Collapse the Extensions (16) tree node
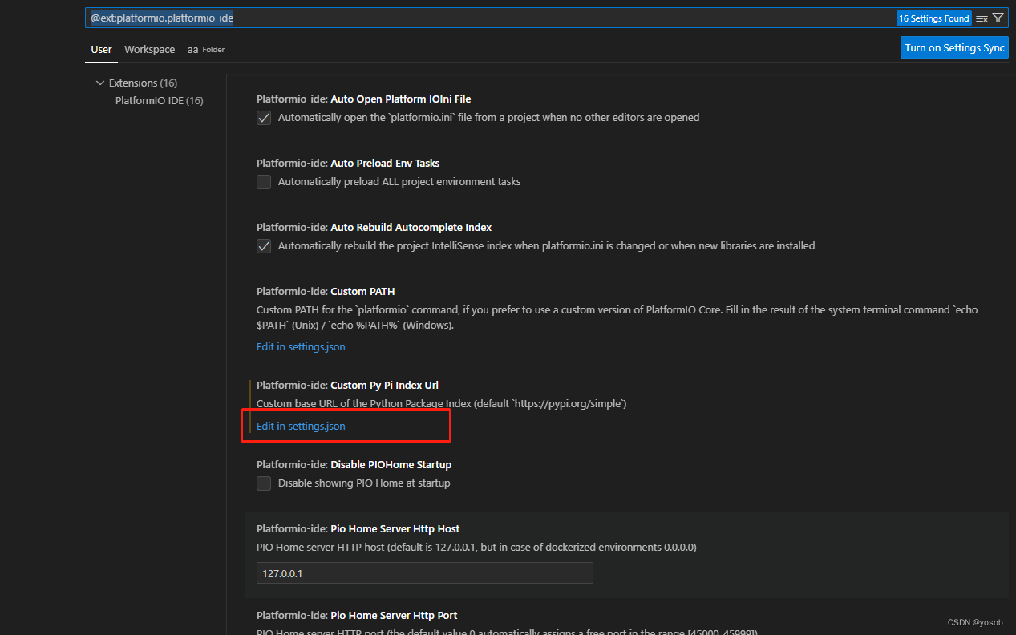Viewport: 1016px width, 635px height. tap(100, 83)
